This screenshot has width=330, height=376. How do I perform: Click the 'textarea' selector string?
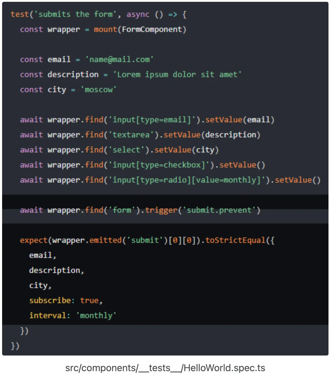(x=131, y=135)
